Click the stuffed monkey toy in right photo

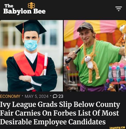point(90,67)
